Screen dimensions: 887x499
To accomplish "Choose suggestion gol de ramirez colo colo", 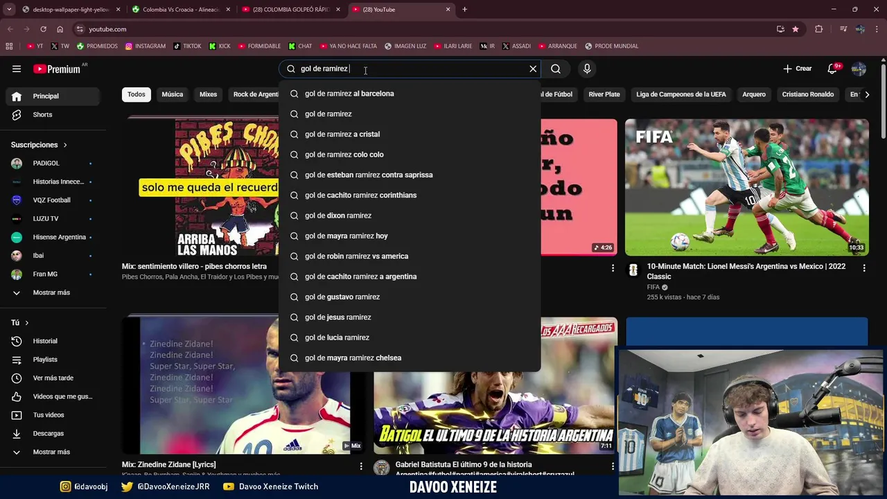I will pos(410,155).
